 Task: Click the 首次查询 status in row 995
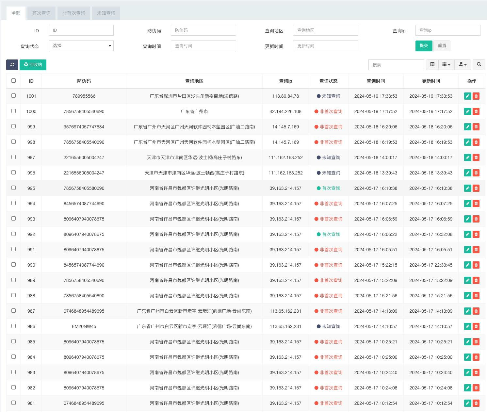coord(328,188)
